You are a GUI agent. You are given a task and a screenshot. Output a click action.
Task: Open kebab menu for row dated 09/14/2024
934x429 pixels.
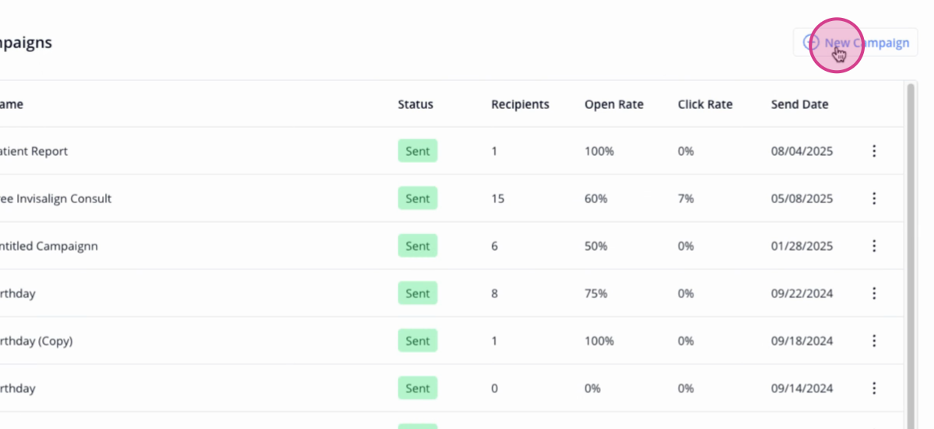coord(874,389)
